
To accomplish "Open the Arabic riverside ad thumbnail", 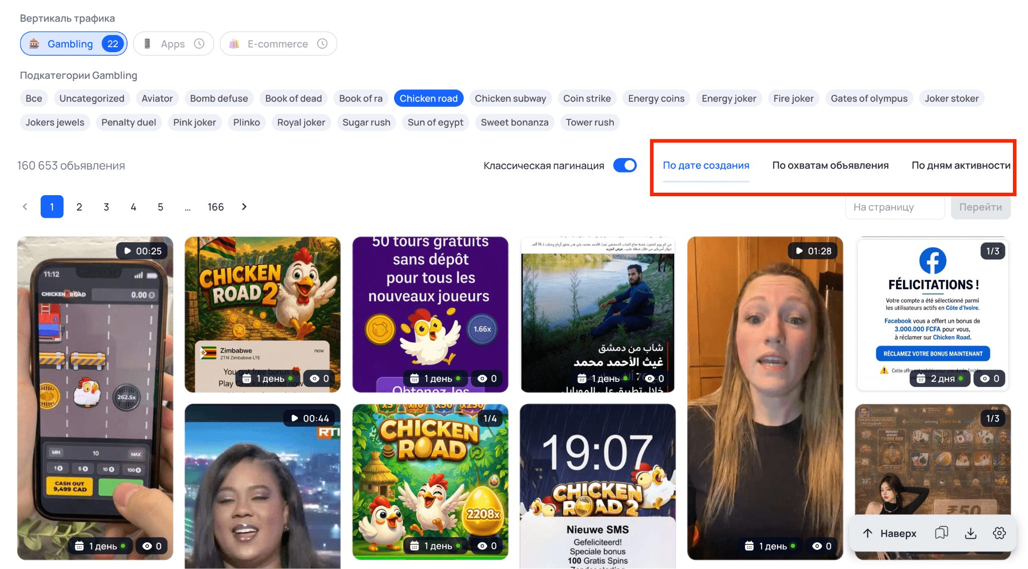I will tap(598, 314).
